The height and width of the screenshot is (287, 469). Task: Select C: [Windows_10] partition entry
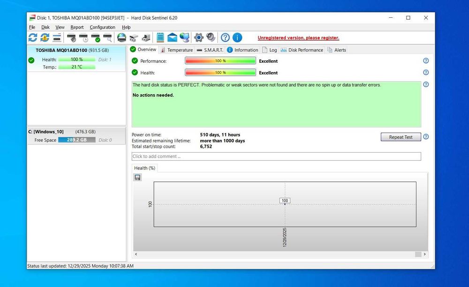pyautogui.click(x=76, y=136)
